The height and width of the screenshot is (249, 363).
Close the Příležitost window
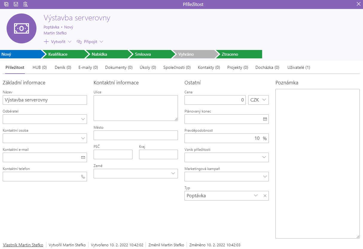tap(359, 4)
